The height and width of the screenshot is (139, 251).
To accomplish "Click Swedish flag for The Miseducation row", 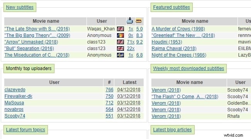I will click(120, 55).
